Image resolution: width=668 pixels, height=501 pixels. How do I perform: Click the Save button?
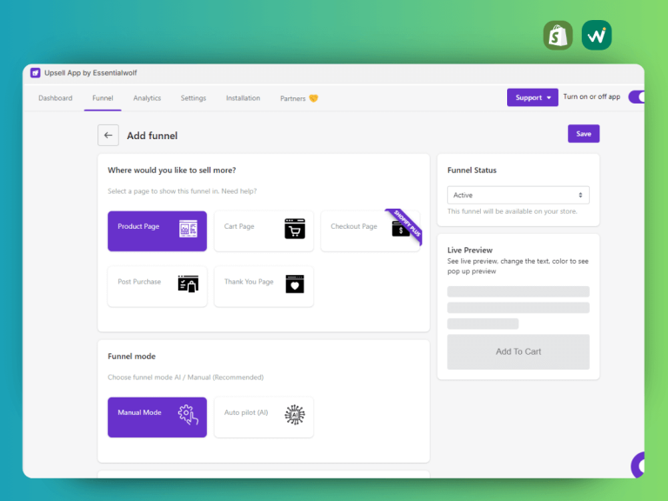pos(584,134)
